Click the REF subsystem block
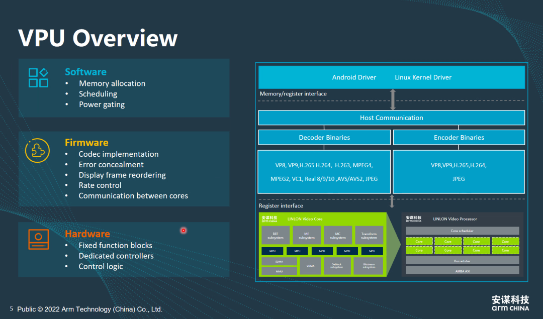Viewport: 543px width, 319px height. (x=276, y=235)
